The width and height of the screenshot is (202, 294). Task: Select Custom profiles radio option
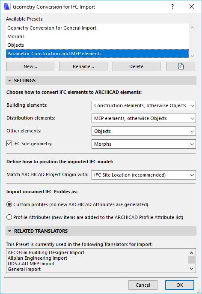pyautogui.click(x=9, y=204)
